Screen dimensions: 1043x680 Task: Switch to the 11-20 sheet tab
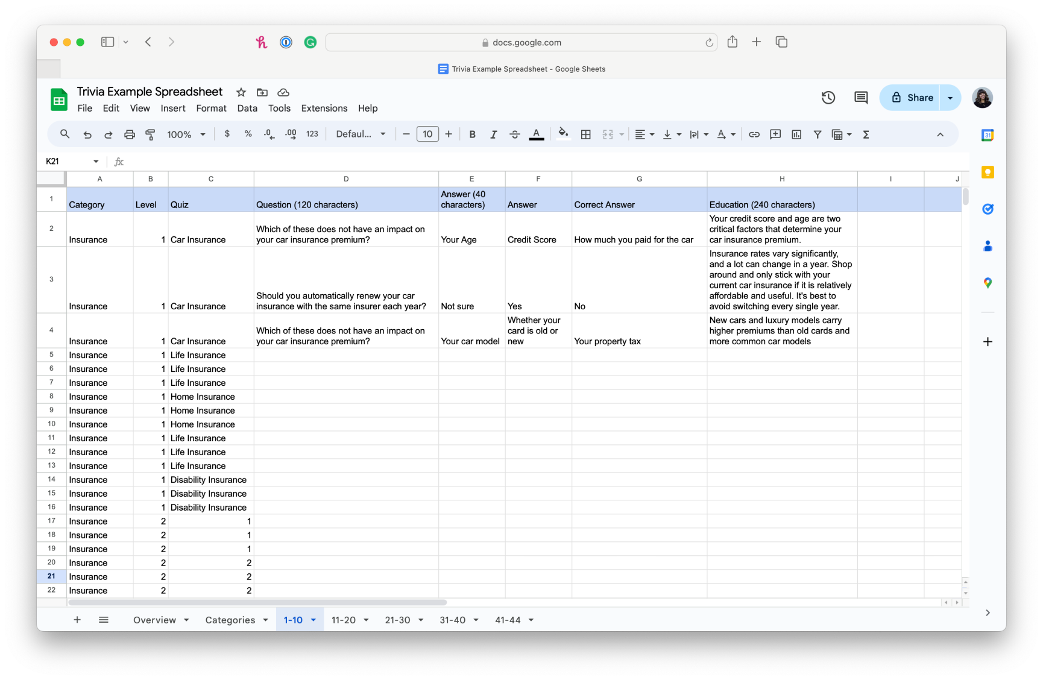pyautogui.click(x=344, y=620)
